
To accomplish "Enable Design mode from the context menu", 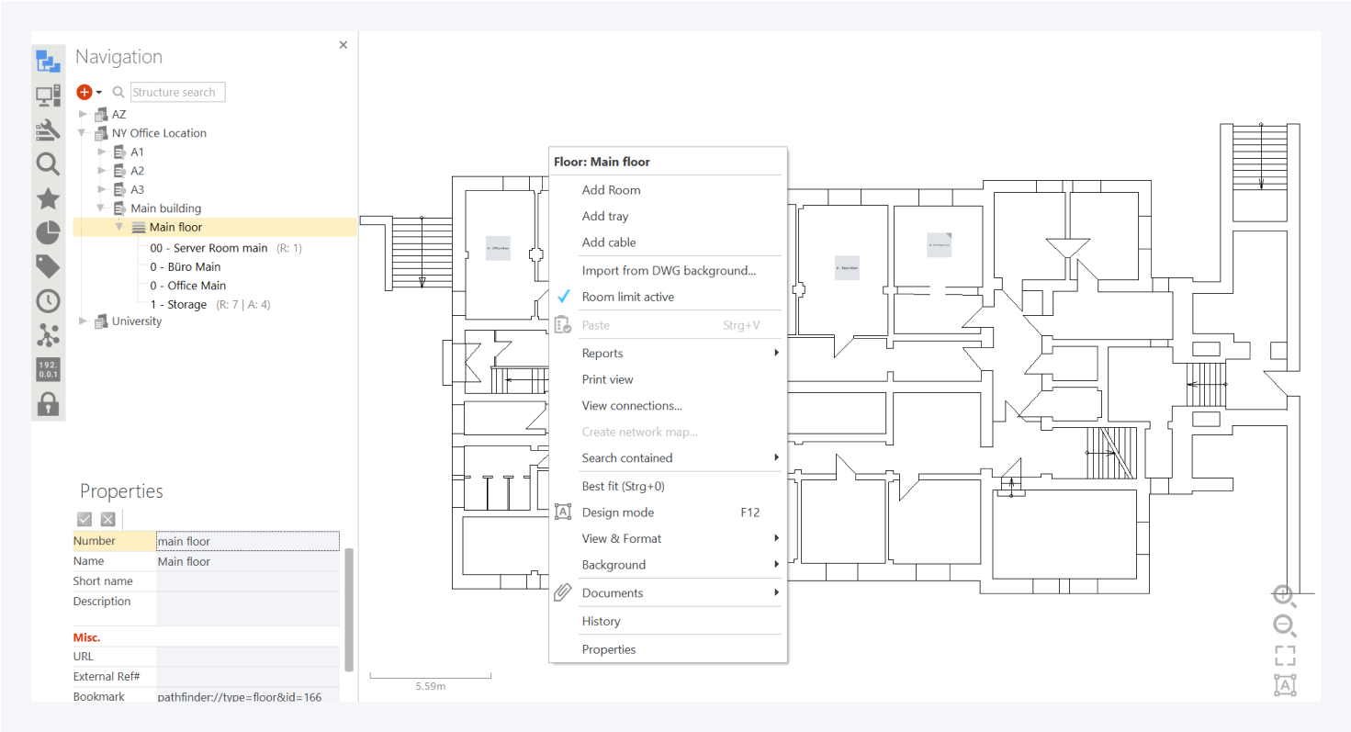I will coord(617,512).
